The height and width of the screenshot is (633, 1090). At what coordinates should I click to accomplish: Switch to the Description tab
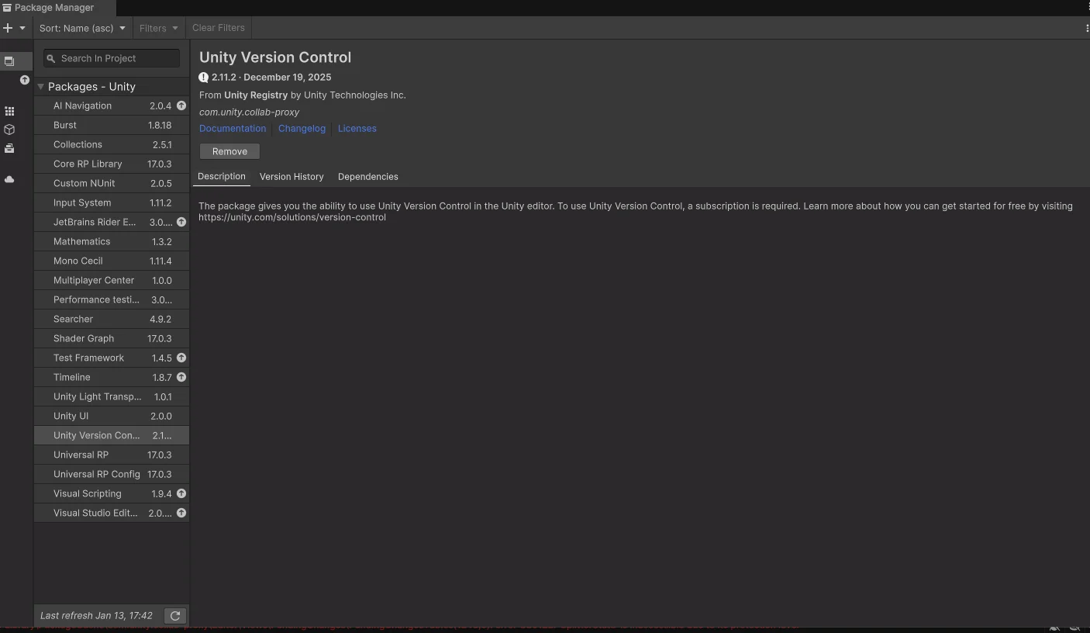point(222,177)
